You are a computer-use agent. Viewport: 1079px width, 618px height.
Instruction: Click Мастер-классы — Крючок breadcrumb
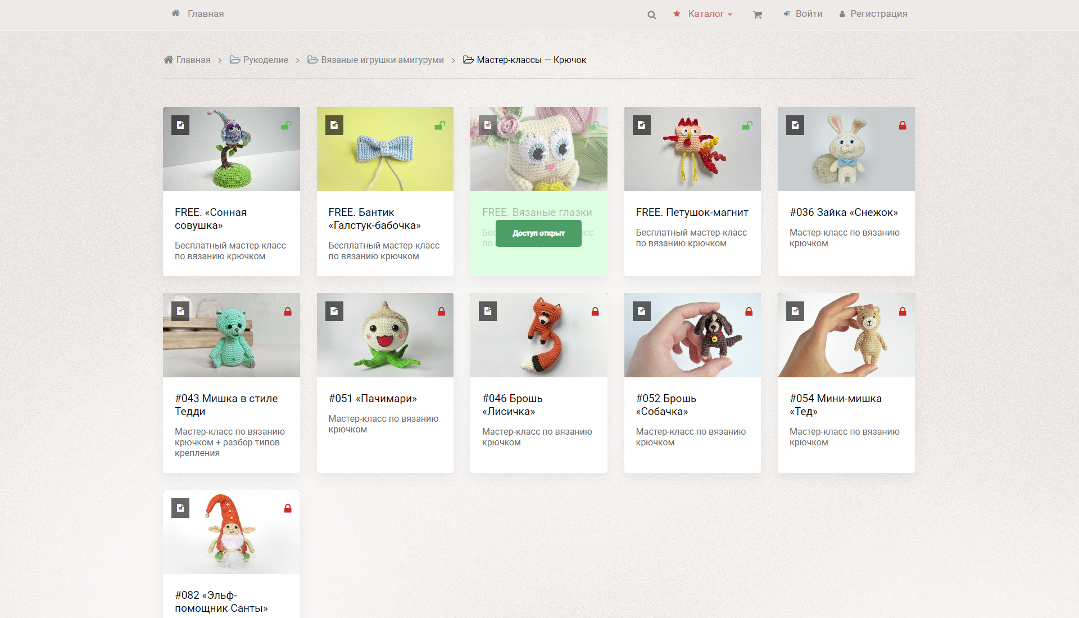[x=525, y=60]
